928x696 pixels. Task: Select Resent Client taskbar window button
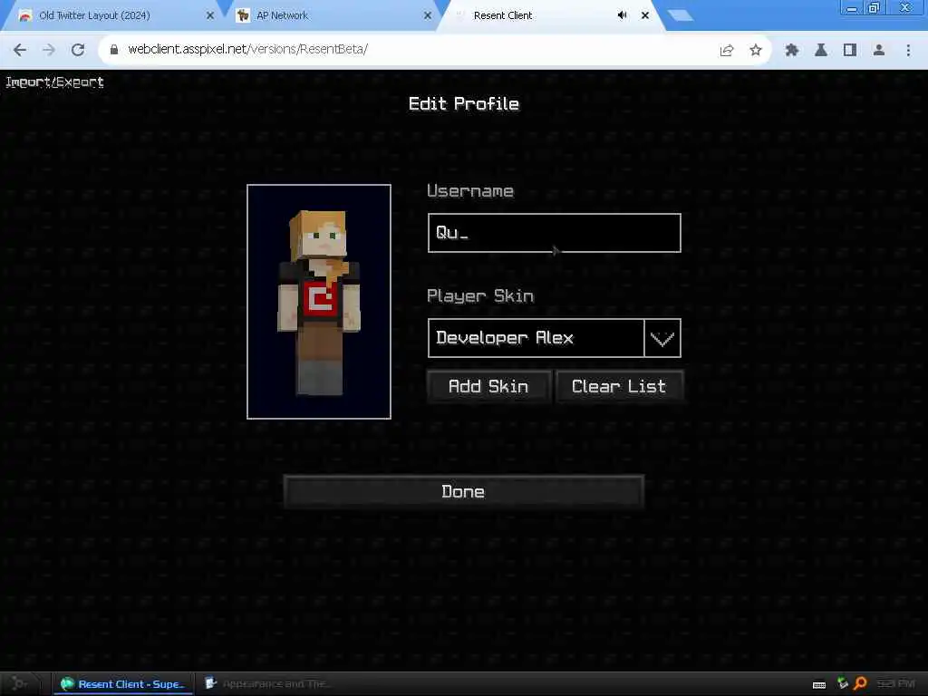click(123, 683)
